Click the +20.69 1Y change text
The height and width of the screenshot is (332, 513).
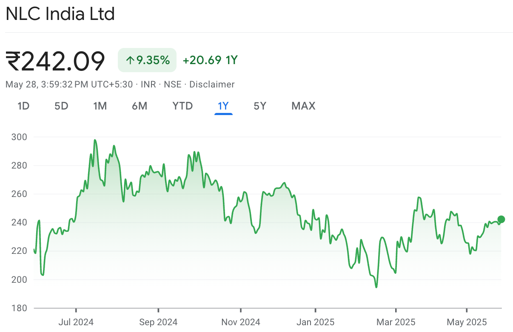pyautogui.click(x=210, y=60)
